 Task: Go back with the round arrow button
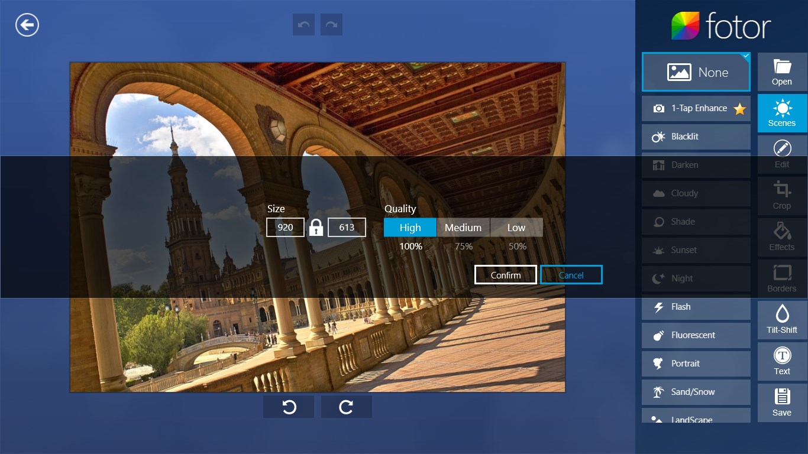(27, 25)
